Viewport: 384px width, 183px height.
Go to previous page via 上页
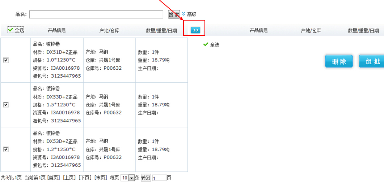pyautogui.click(x=69, y=178)
